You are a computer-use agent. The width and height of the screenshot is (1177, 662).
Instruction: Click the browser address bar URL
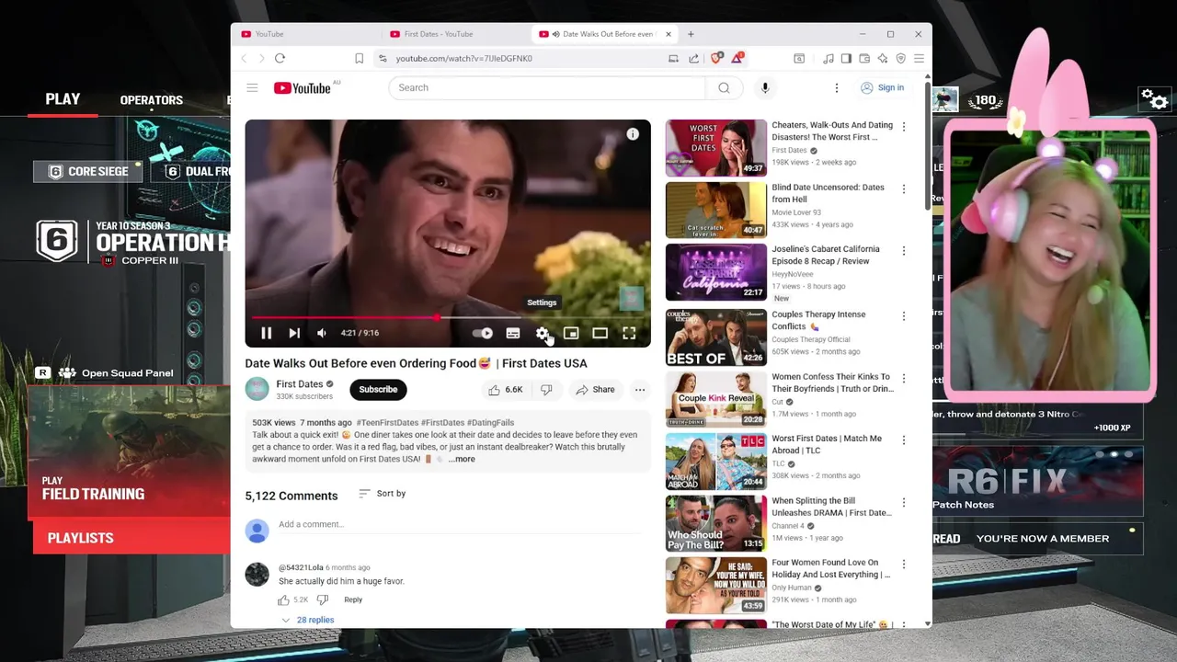pos(464,58)
